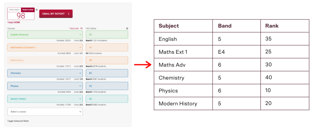Click Toggle Advanced Mode link
This screenshot has height=129, width=313.
pyautogui.click(x=18, y=121)
